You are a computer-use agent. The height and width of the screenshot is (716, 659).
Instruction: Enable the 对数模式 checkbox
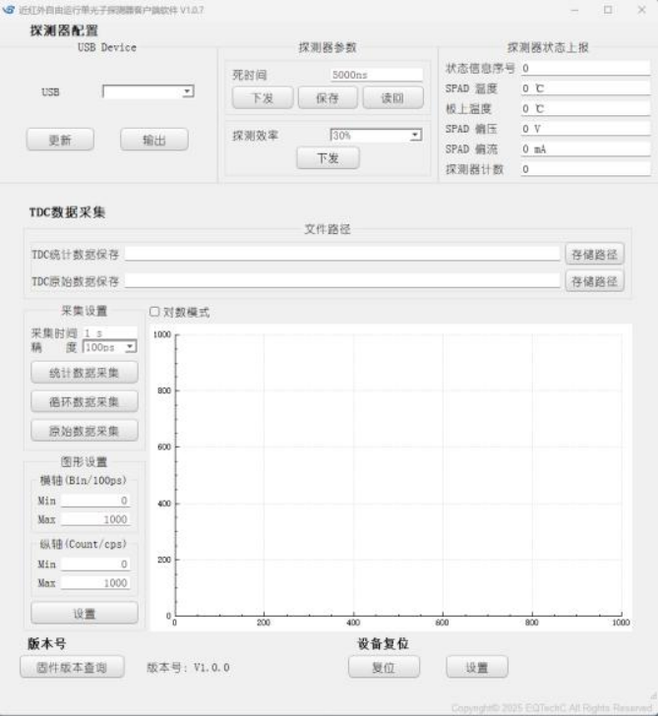154,313
